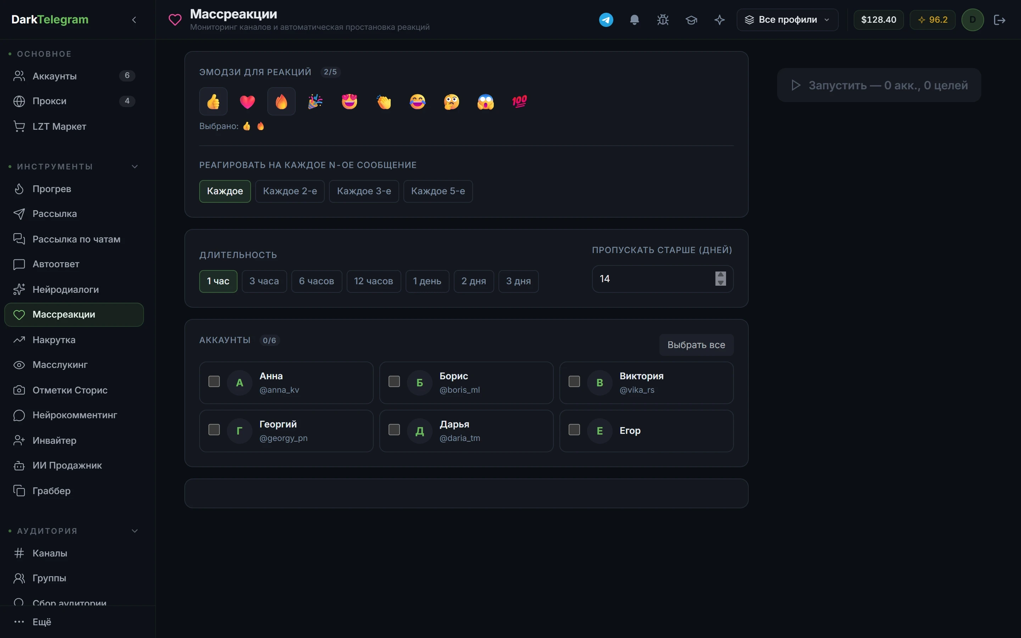Set duration to 3 часа

(x=264, y=281)
